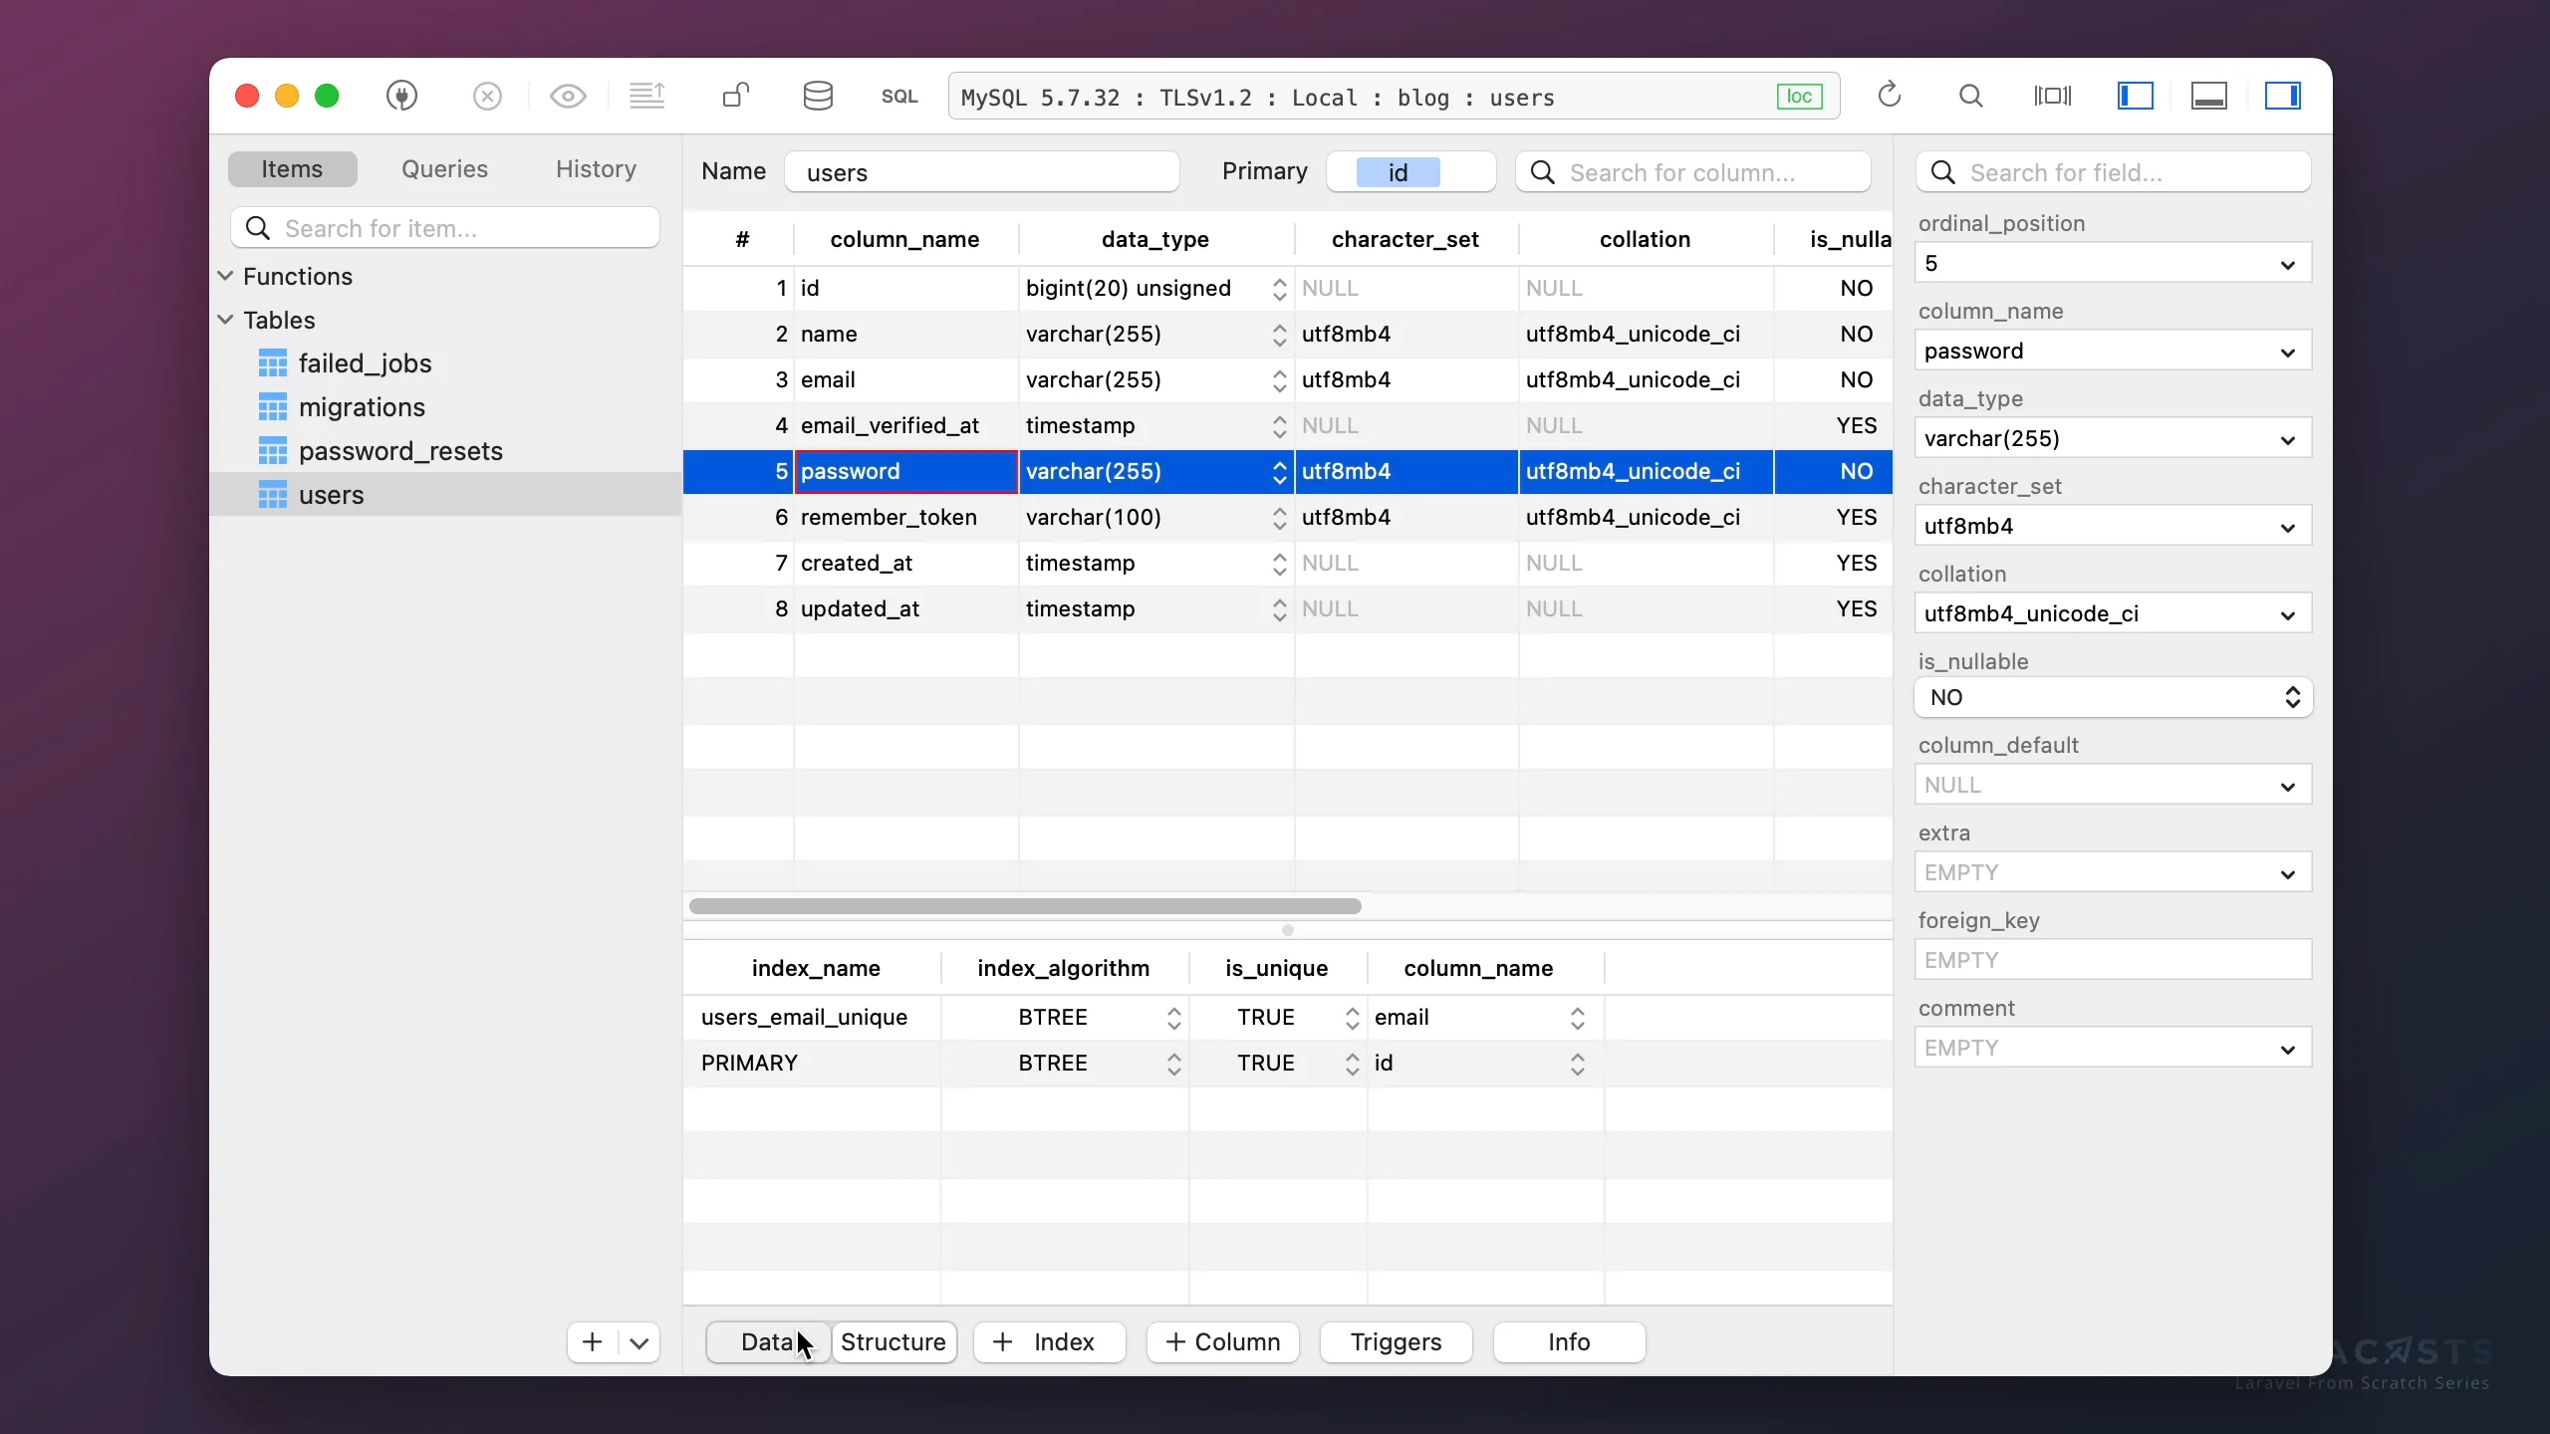Switch to the History tab
Viewport: 2550px width, 1434px height.
pos(596,169)
